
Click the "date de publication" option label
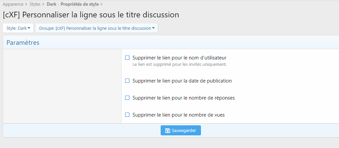pyautogui.click(x=182, y=81)
